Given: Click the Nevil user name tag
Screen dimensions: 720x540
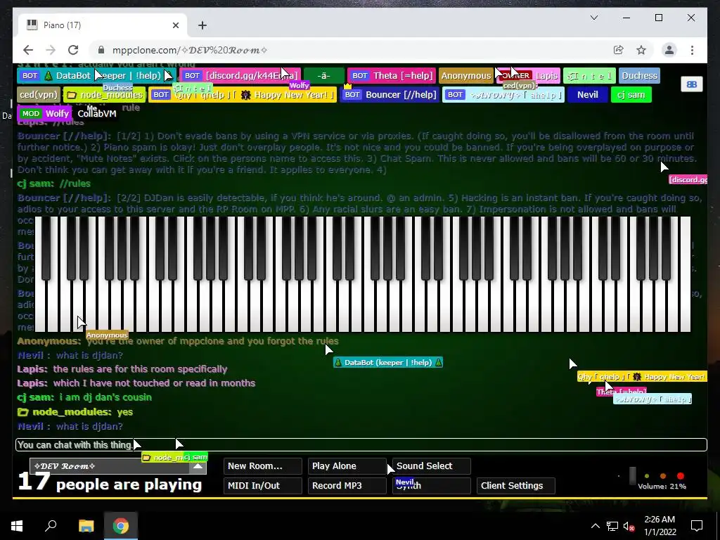Looking at the screenshot, I should pyautogui.click(x=587, y=95).
